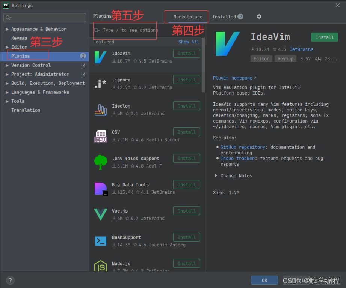This screenshot has width=346, height=288.
Task: Expand the Change Notes section
Action: click(216, 176)
